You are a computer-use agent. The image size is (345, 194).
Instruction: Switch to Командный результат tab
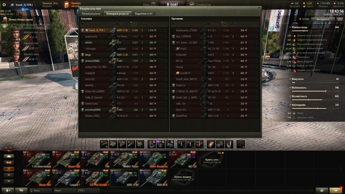point(118,14)
